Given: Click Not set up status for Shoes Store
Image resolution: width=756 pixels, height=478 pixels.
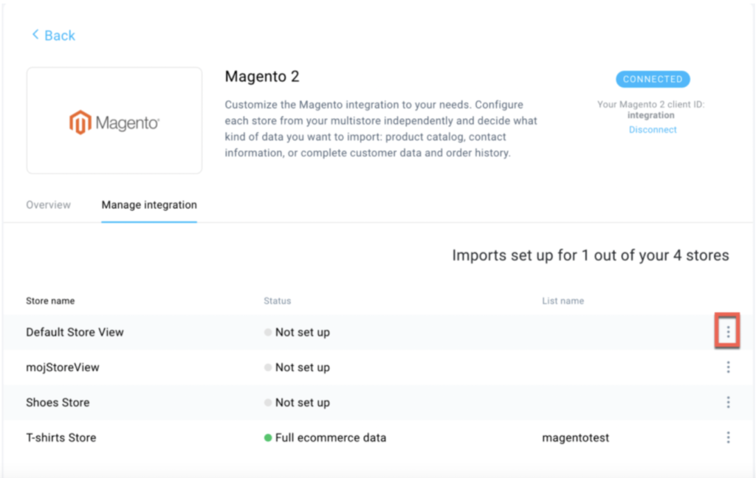Looking at the screenshot, I should tap(302, 402).
